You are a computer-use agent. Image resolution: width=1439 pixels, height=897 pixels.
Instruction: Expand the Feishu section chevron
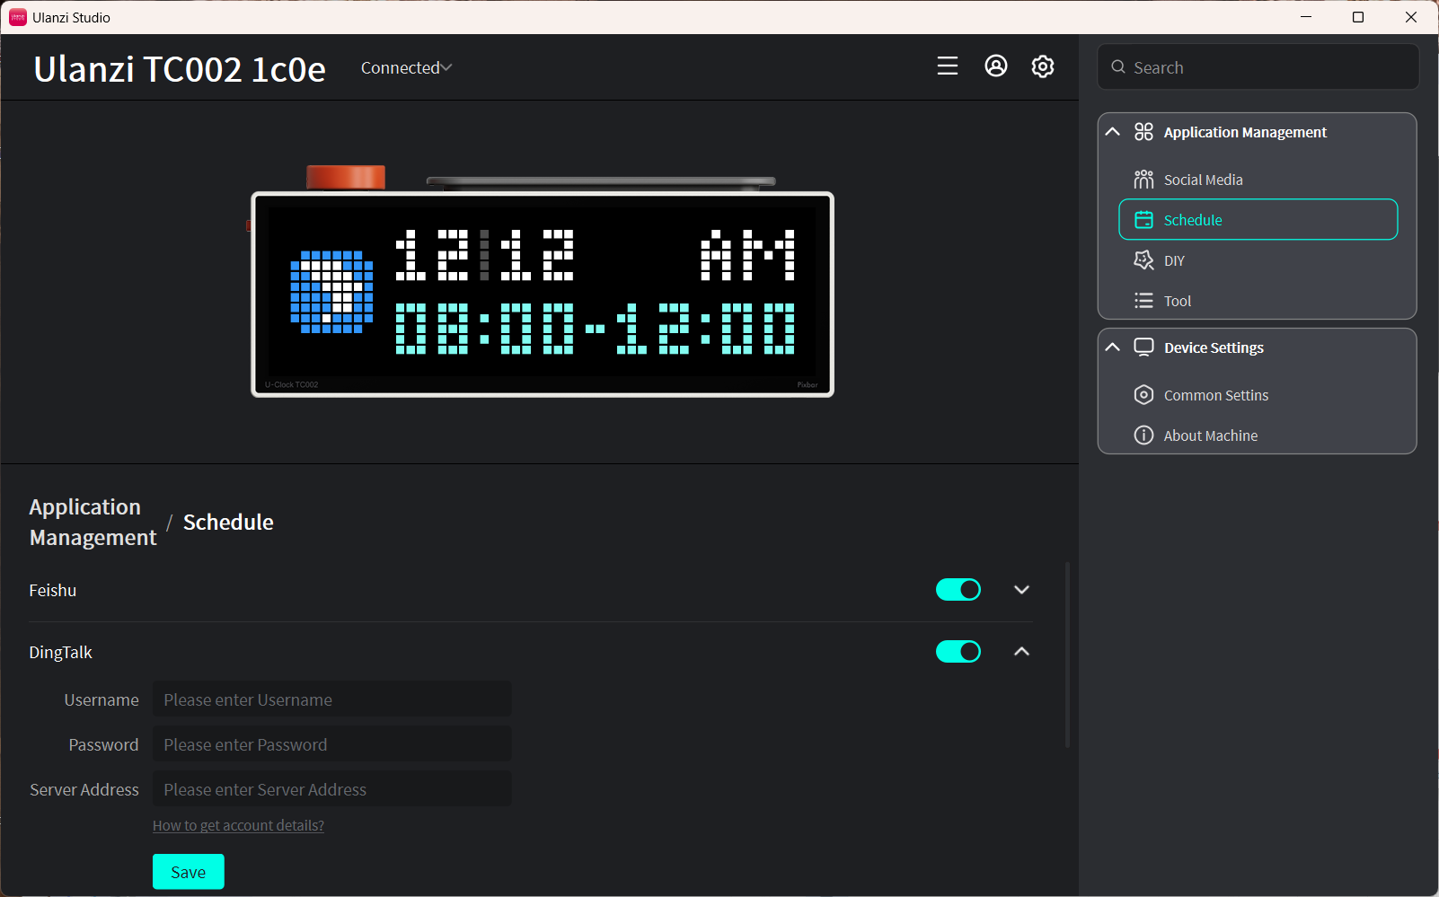(x=1021, y=590)
